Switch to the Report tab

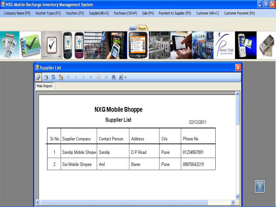[x=142, y=28]
